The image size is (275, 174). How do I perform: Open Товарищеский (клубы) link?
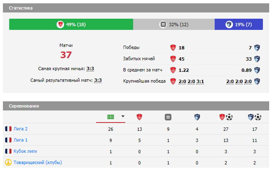38,163
